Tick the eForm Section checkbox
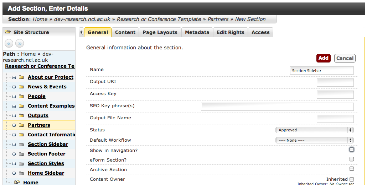 pyautogui.click(x=352, y=159)
